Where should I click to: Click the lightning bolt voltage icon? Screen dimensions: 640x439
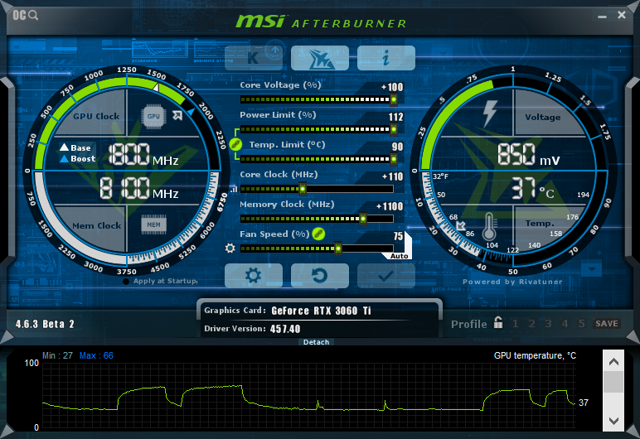pos(490,113)
